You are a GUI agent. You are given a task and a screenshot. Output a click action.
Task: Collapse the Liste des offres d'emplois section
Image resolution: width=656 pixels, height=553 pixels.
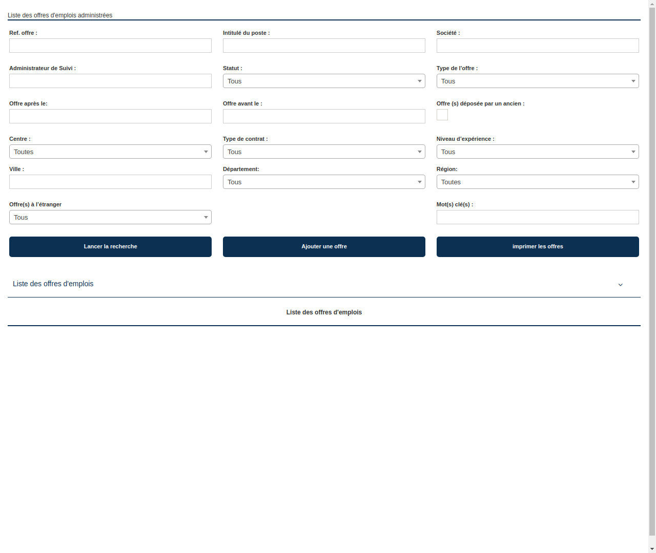click(621, 285)
